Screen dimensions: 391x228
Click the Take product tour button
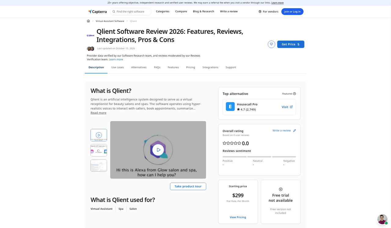pos(188,186)
